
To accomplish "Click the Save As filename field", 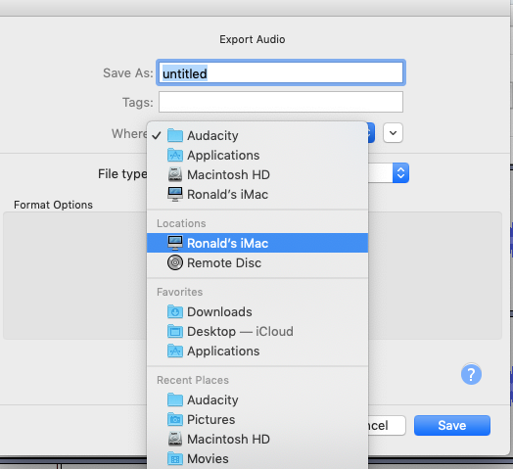I will (x=281, y=73).
